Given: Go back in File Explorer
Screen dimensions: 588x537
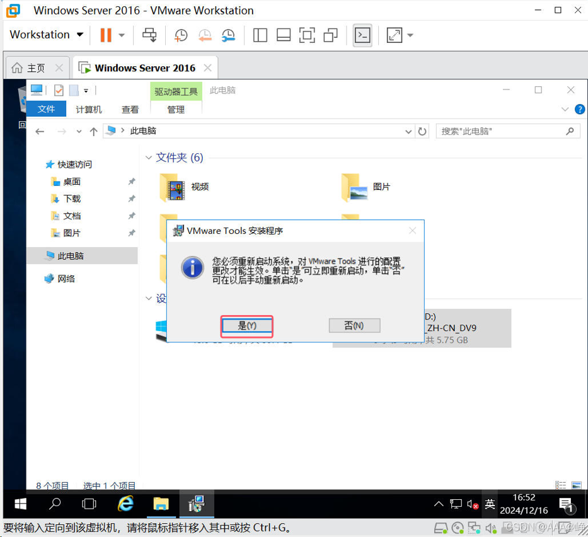Looking at the screenshot, I should pyautogui.click(x=40, y=131).
